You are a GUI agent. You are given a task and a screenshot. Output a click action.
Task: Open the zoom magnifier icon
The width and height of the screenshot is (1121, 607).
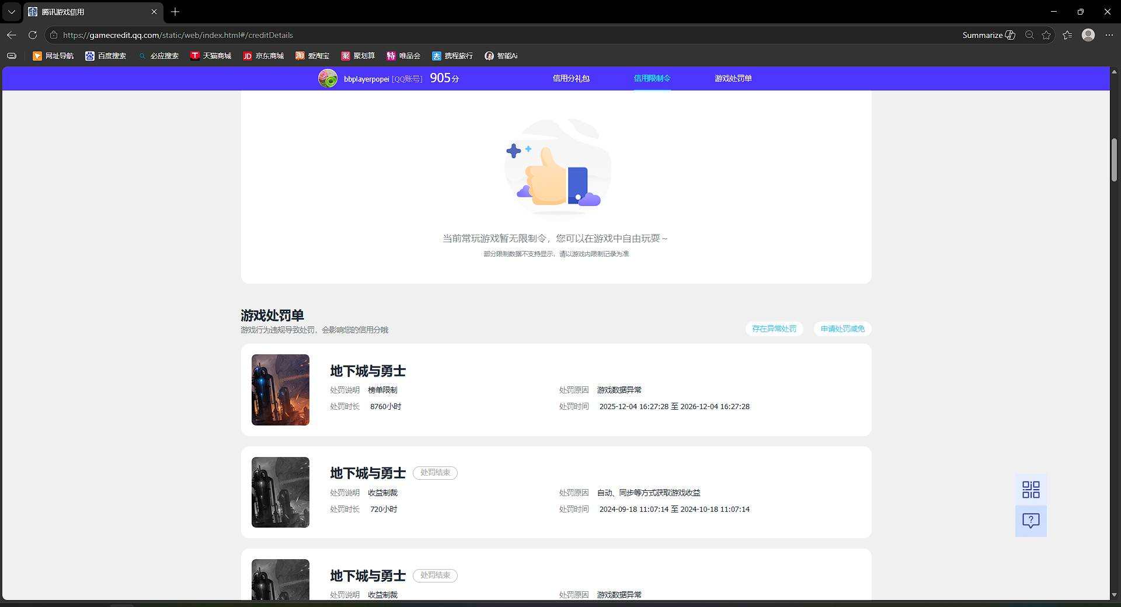point(1029,35)
